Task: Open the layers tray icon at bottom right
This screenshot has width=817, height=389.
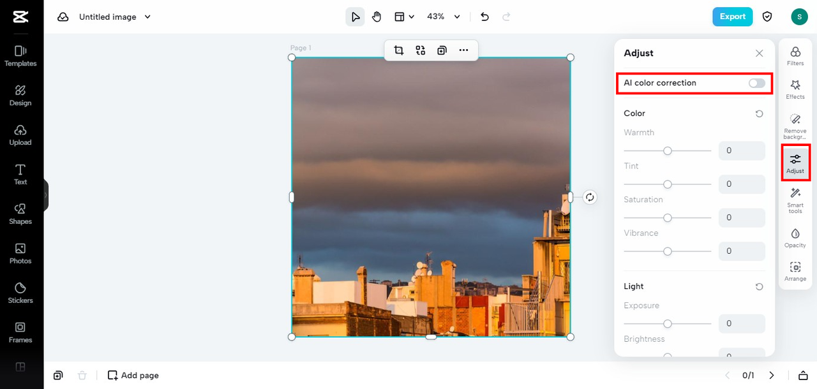Action: click(803, 376)
